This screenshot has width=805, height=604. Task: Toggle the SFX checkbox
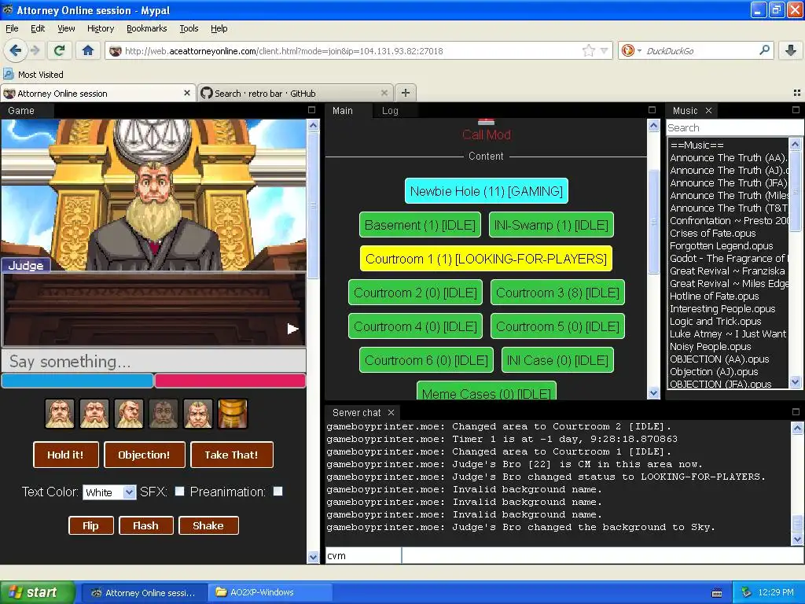pyautogui.click(x=179, y=491)
